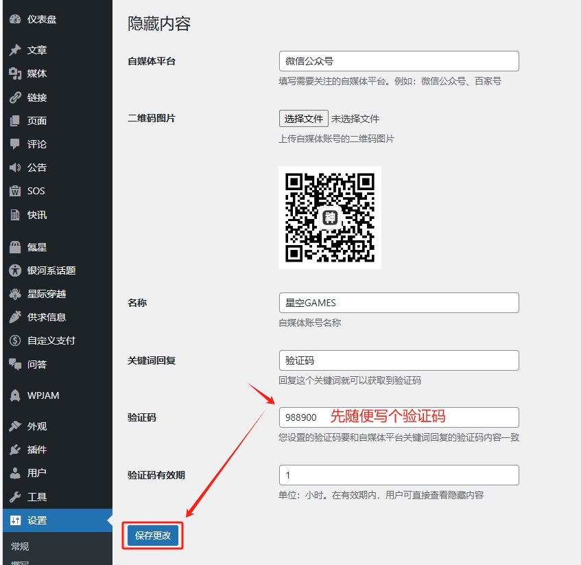The image size is (581, 565).
Task: Focus the 自媒体平台 input containing 微信公众号
Action: (399, 61)
